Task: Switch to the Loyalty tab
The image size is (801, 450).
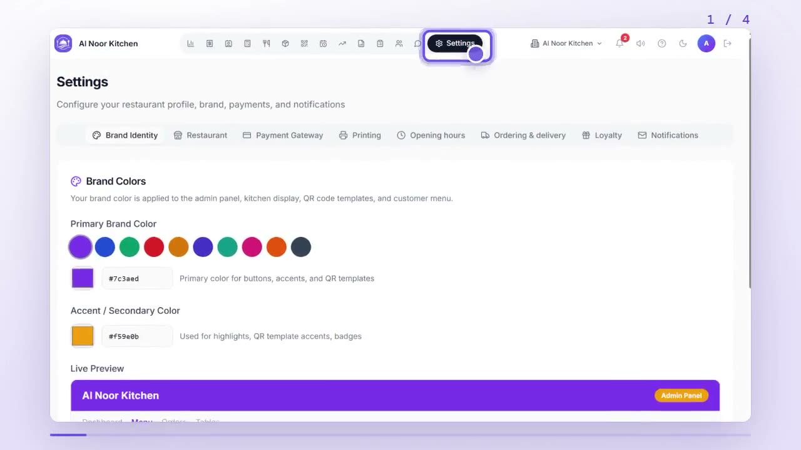Action: pos(601,135)
